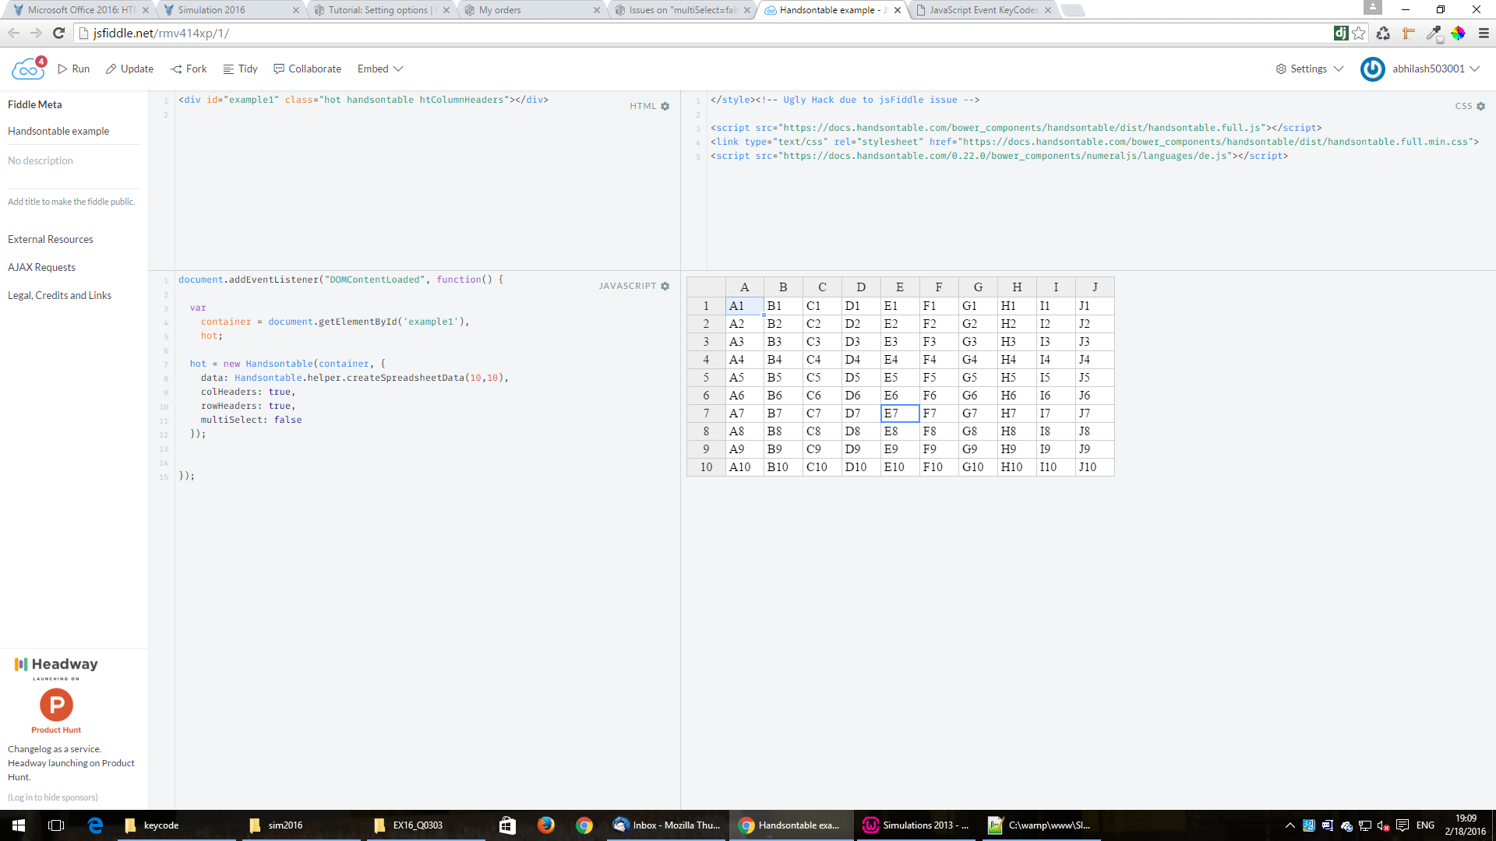
Task: Click the muted volume tray icon
Action: click(x=1383, y=825)
